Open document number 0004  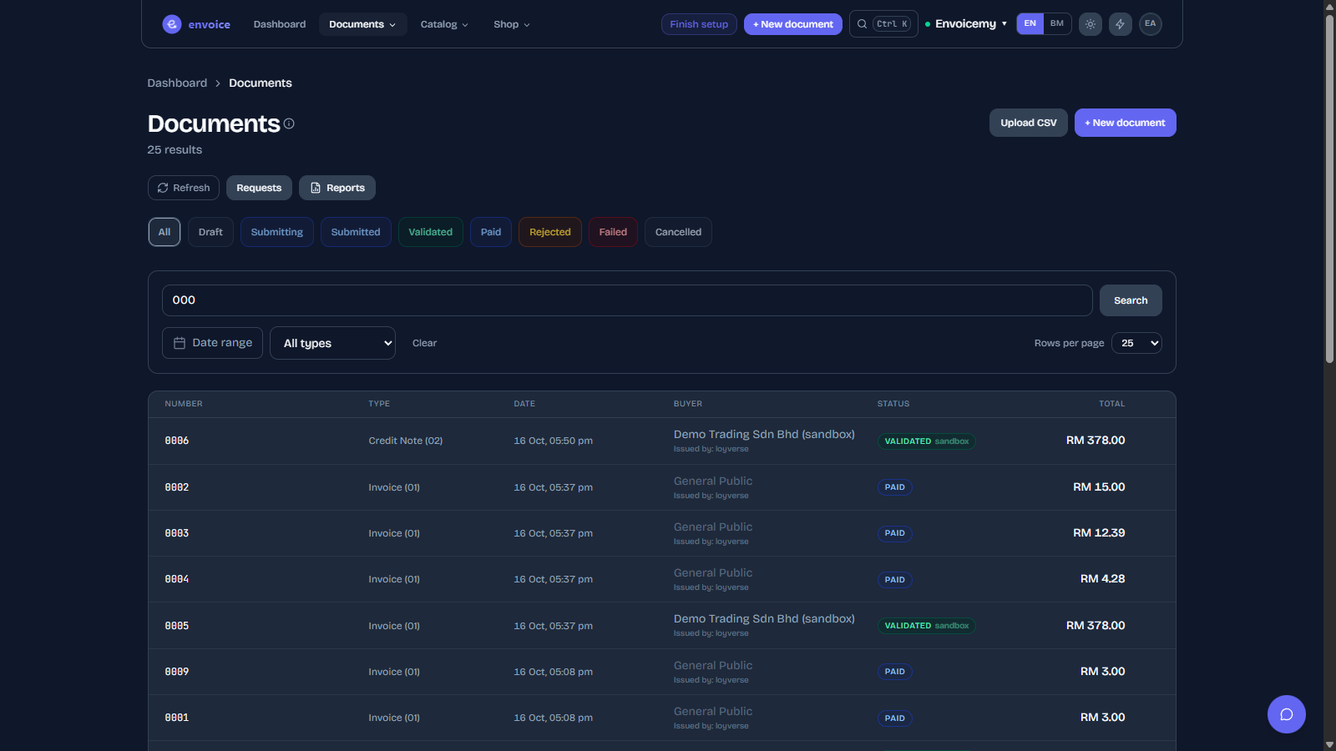point(177,579)
